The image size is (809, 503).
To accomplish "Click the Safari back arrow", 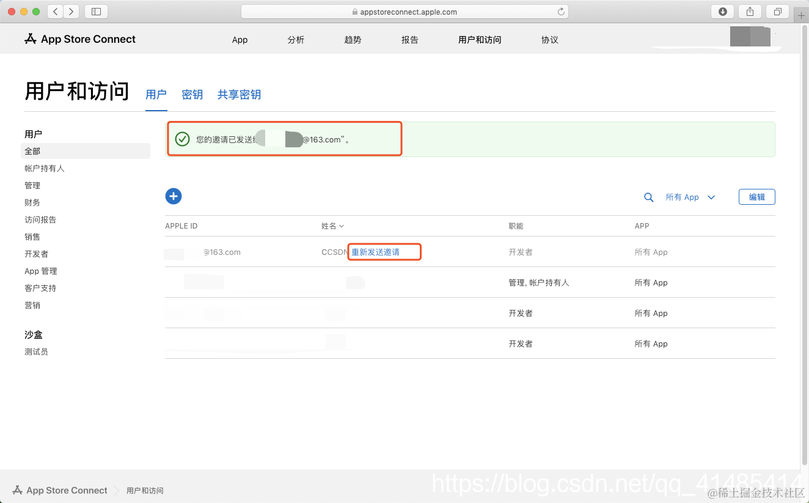I will pyautogui.click(x=56, y=12).
